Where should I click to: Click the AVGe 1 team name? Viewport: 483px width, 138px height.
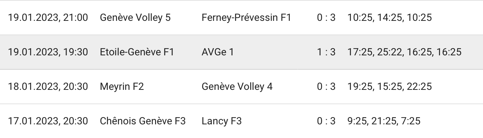pyautogui.click(x=218, y=52)
